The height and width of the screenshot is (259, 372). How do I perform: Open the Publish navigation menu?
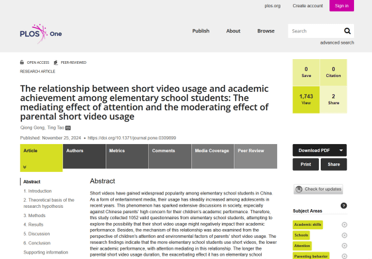[x=201, y=31]
